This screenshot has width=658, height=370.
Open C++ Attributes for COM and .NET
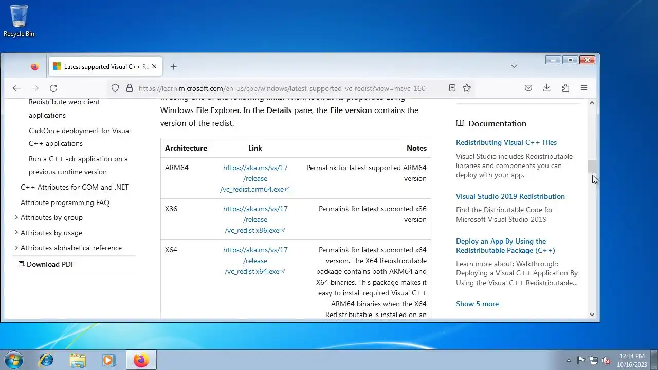pyautogui.click(x=75, y=187)
